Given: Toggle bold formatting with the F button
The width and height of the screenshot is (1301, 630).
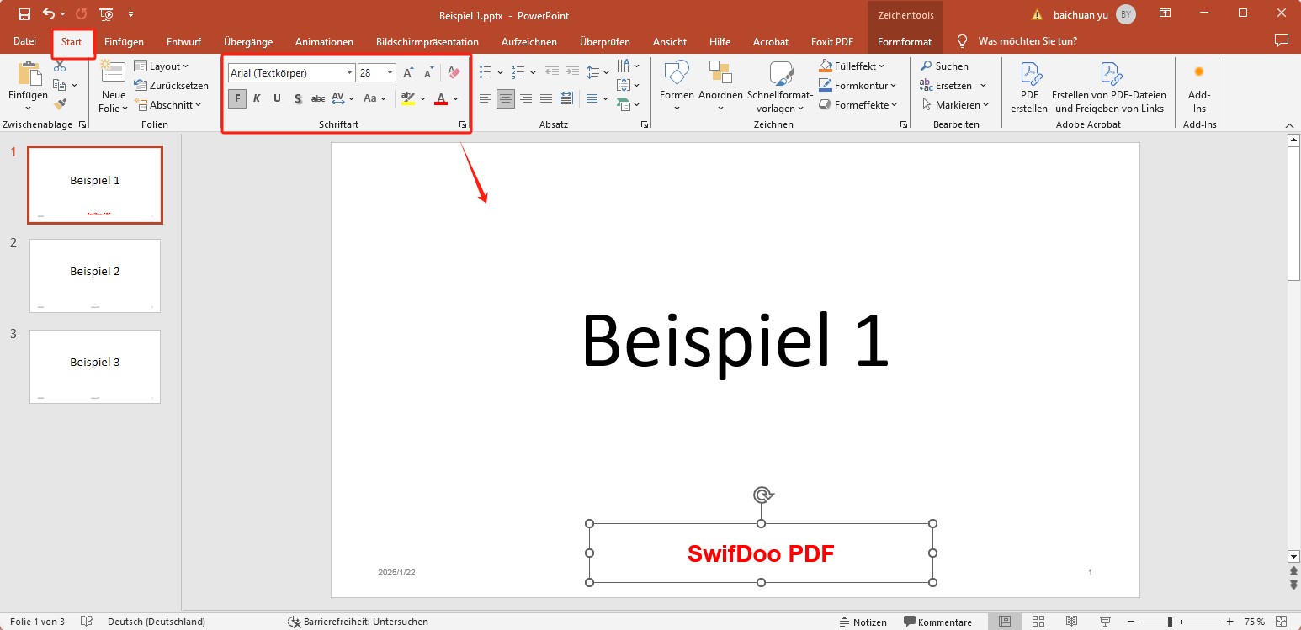Looking at the screenshot, I should pos(236,98).
